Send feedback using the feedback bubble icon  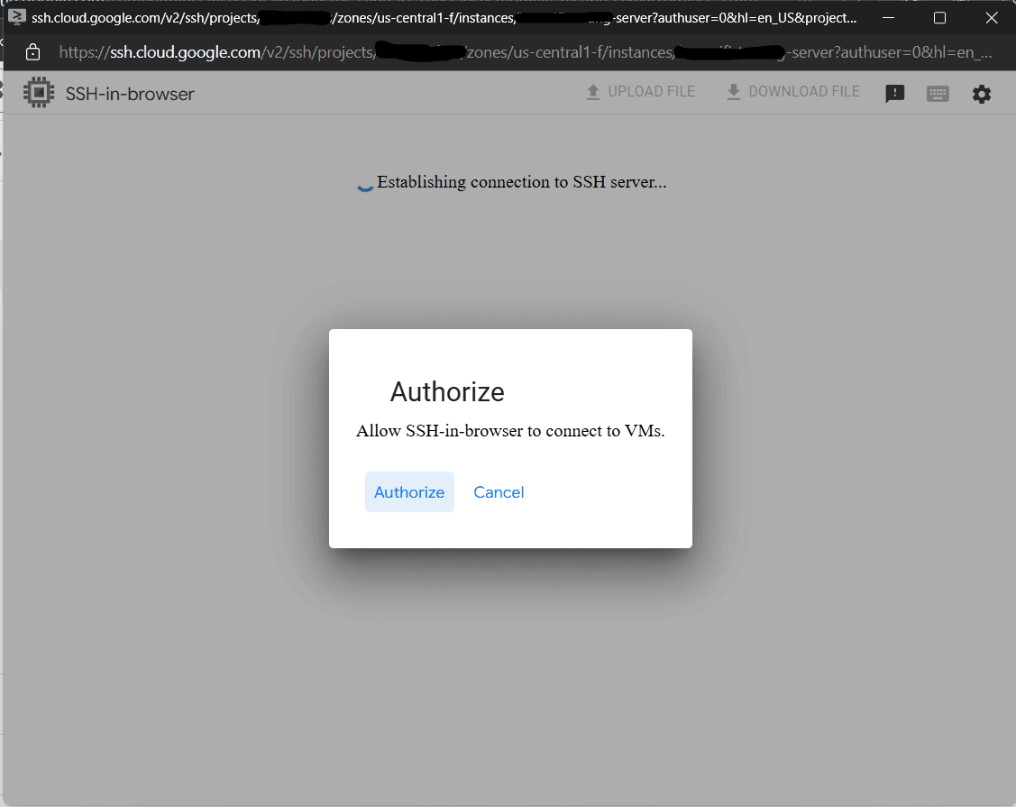pyautogui.click(x=894, y=93)
